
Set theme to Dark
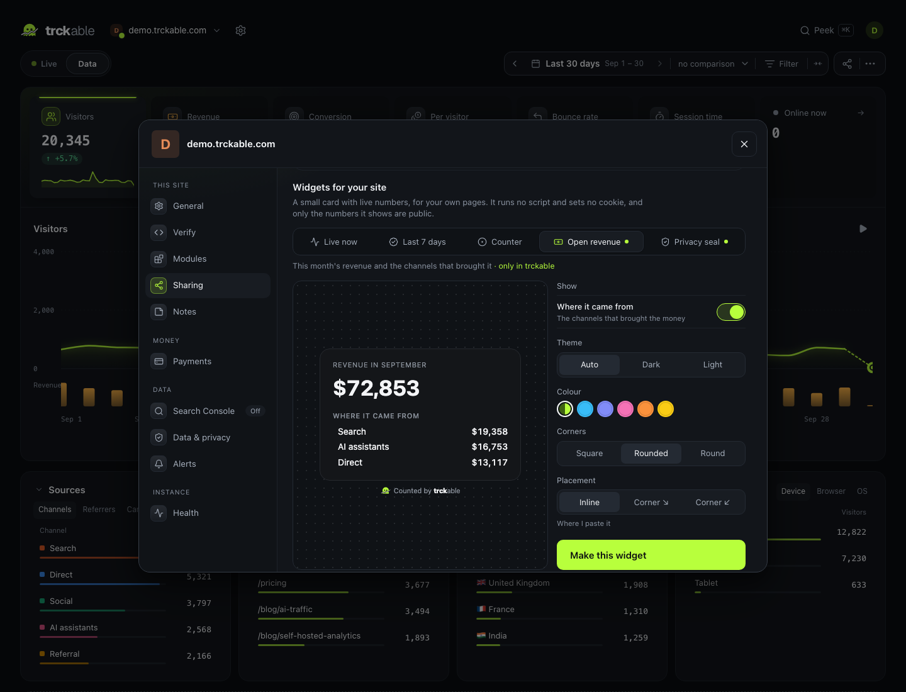[651, 365]
